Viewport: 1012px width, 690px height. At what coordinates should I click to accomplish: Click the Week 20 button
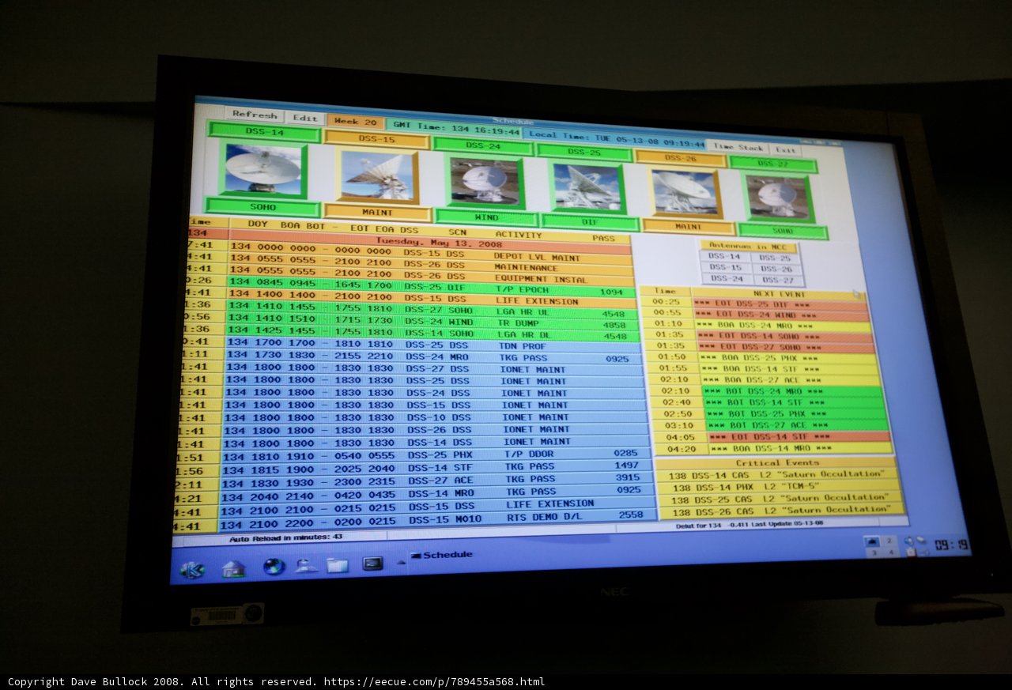(355, 122)
